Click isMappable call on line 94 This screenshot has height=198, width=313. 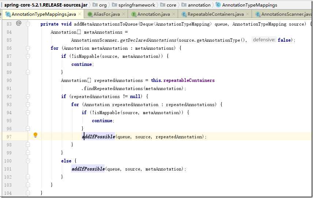[x=107, y=112]
